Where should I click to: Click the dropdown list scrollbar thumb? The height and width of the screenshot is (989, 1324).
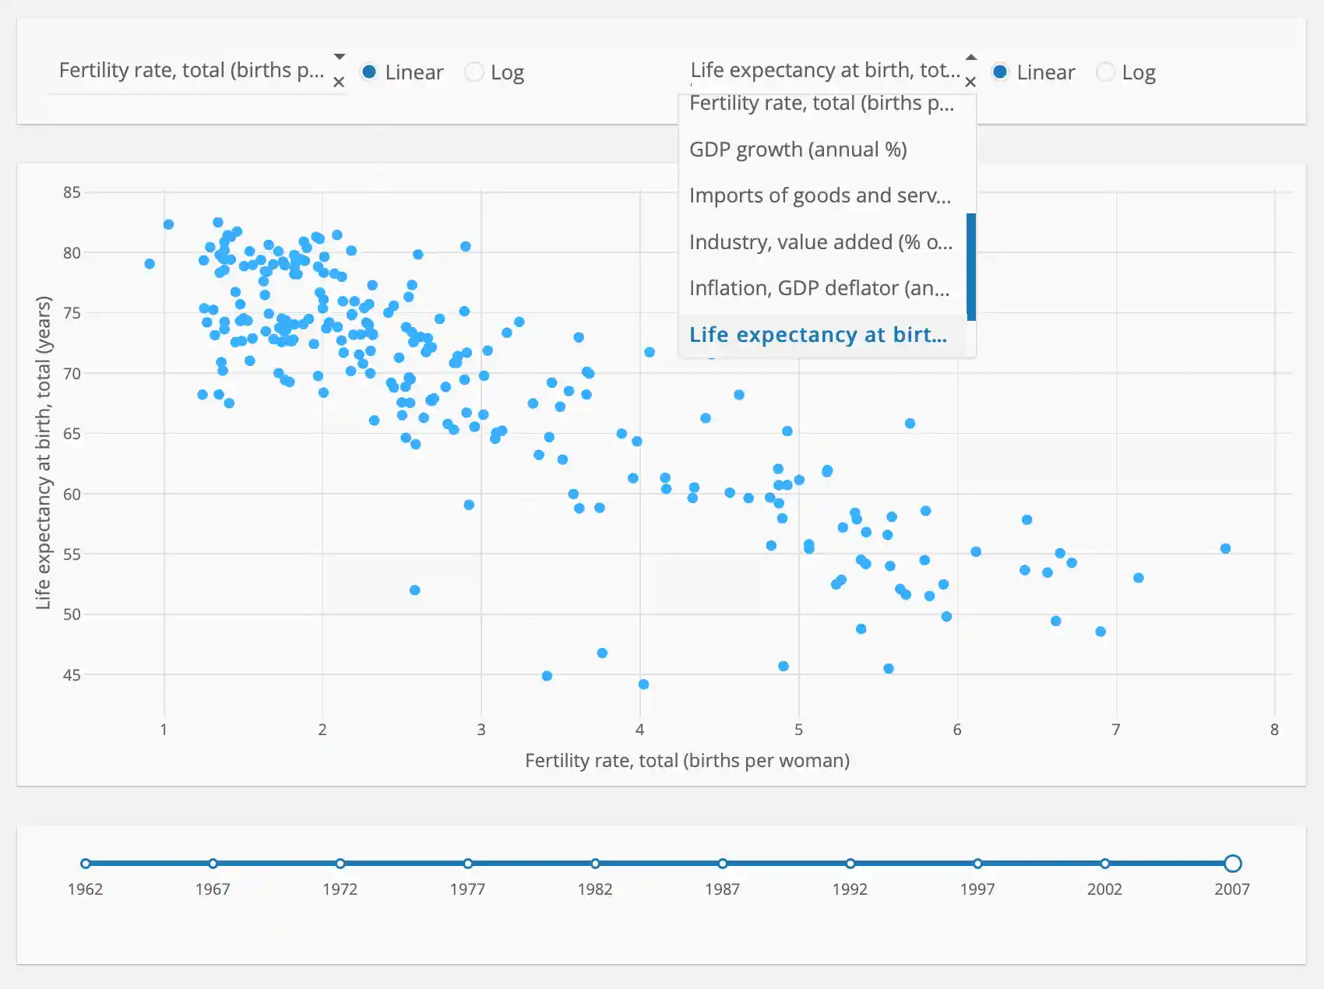[x=971, y=266]
